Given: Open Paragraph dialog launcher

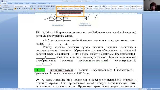Looking at the screenshot, I should [54, 11].
